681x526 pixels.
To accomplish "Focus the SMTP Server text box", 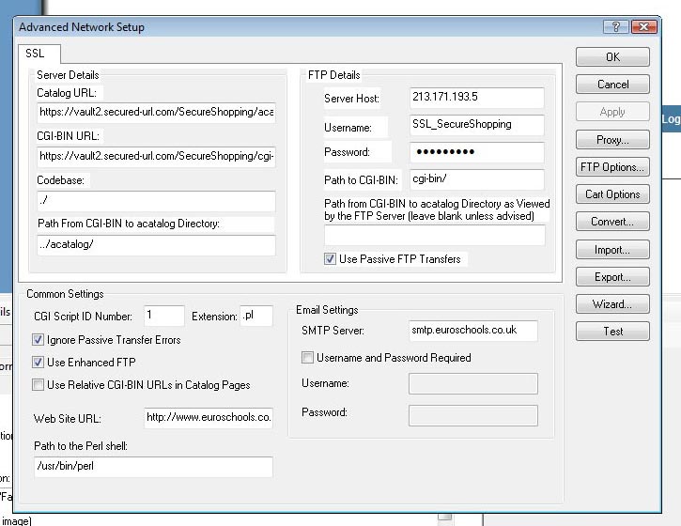I will [x=472, y=331].
